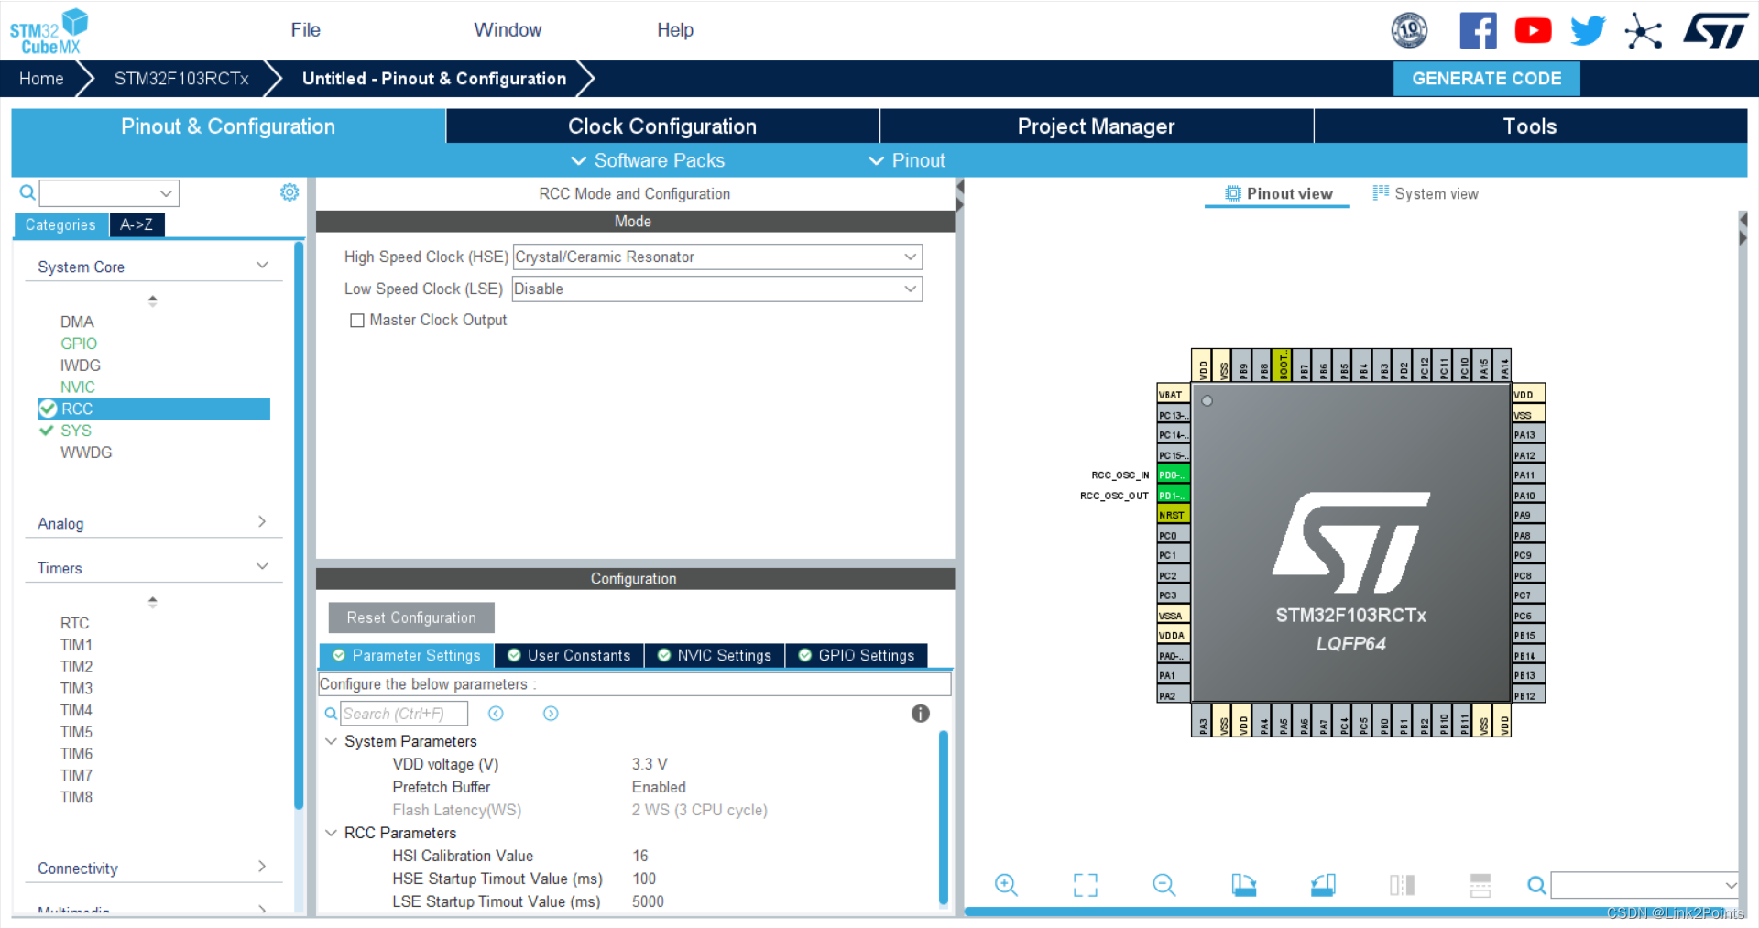
Task: Open the Help menu
Action: [675, 30]
